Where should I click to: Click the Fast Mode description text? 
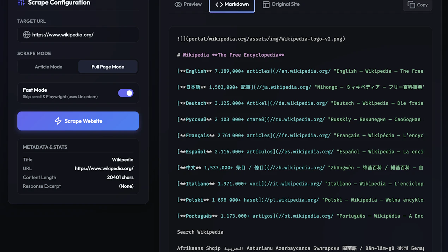60,97
